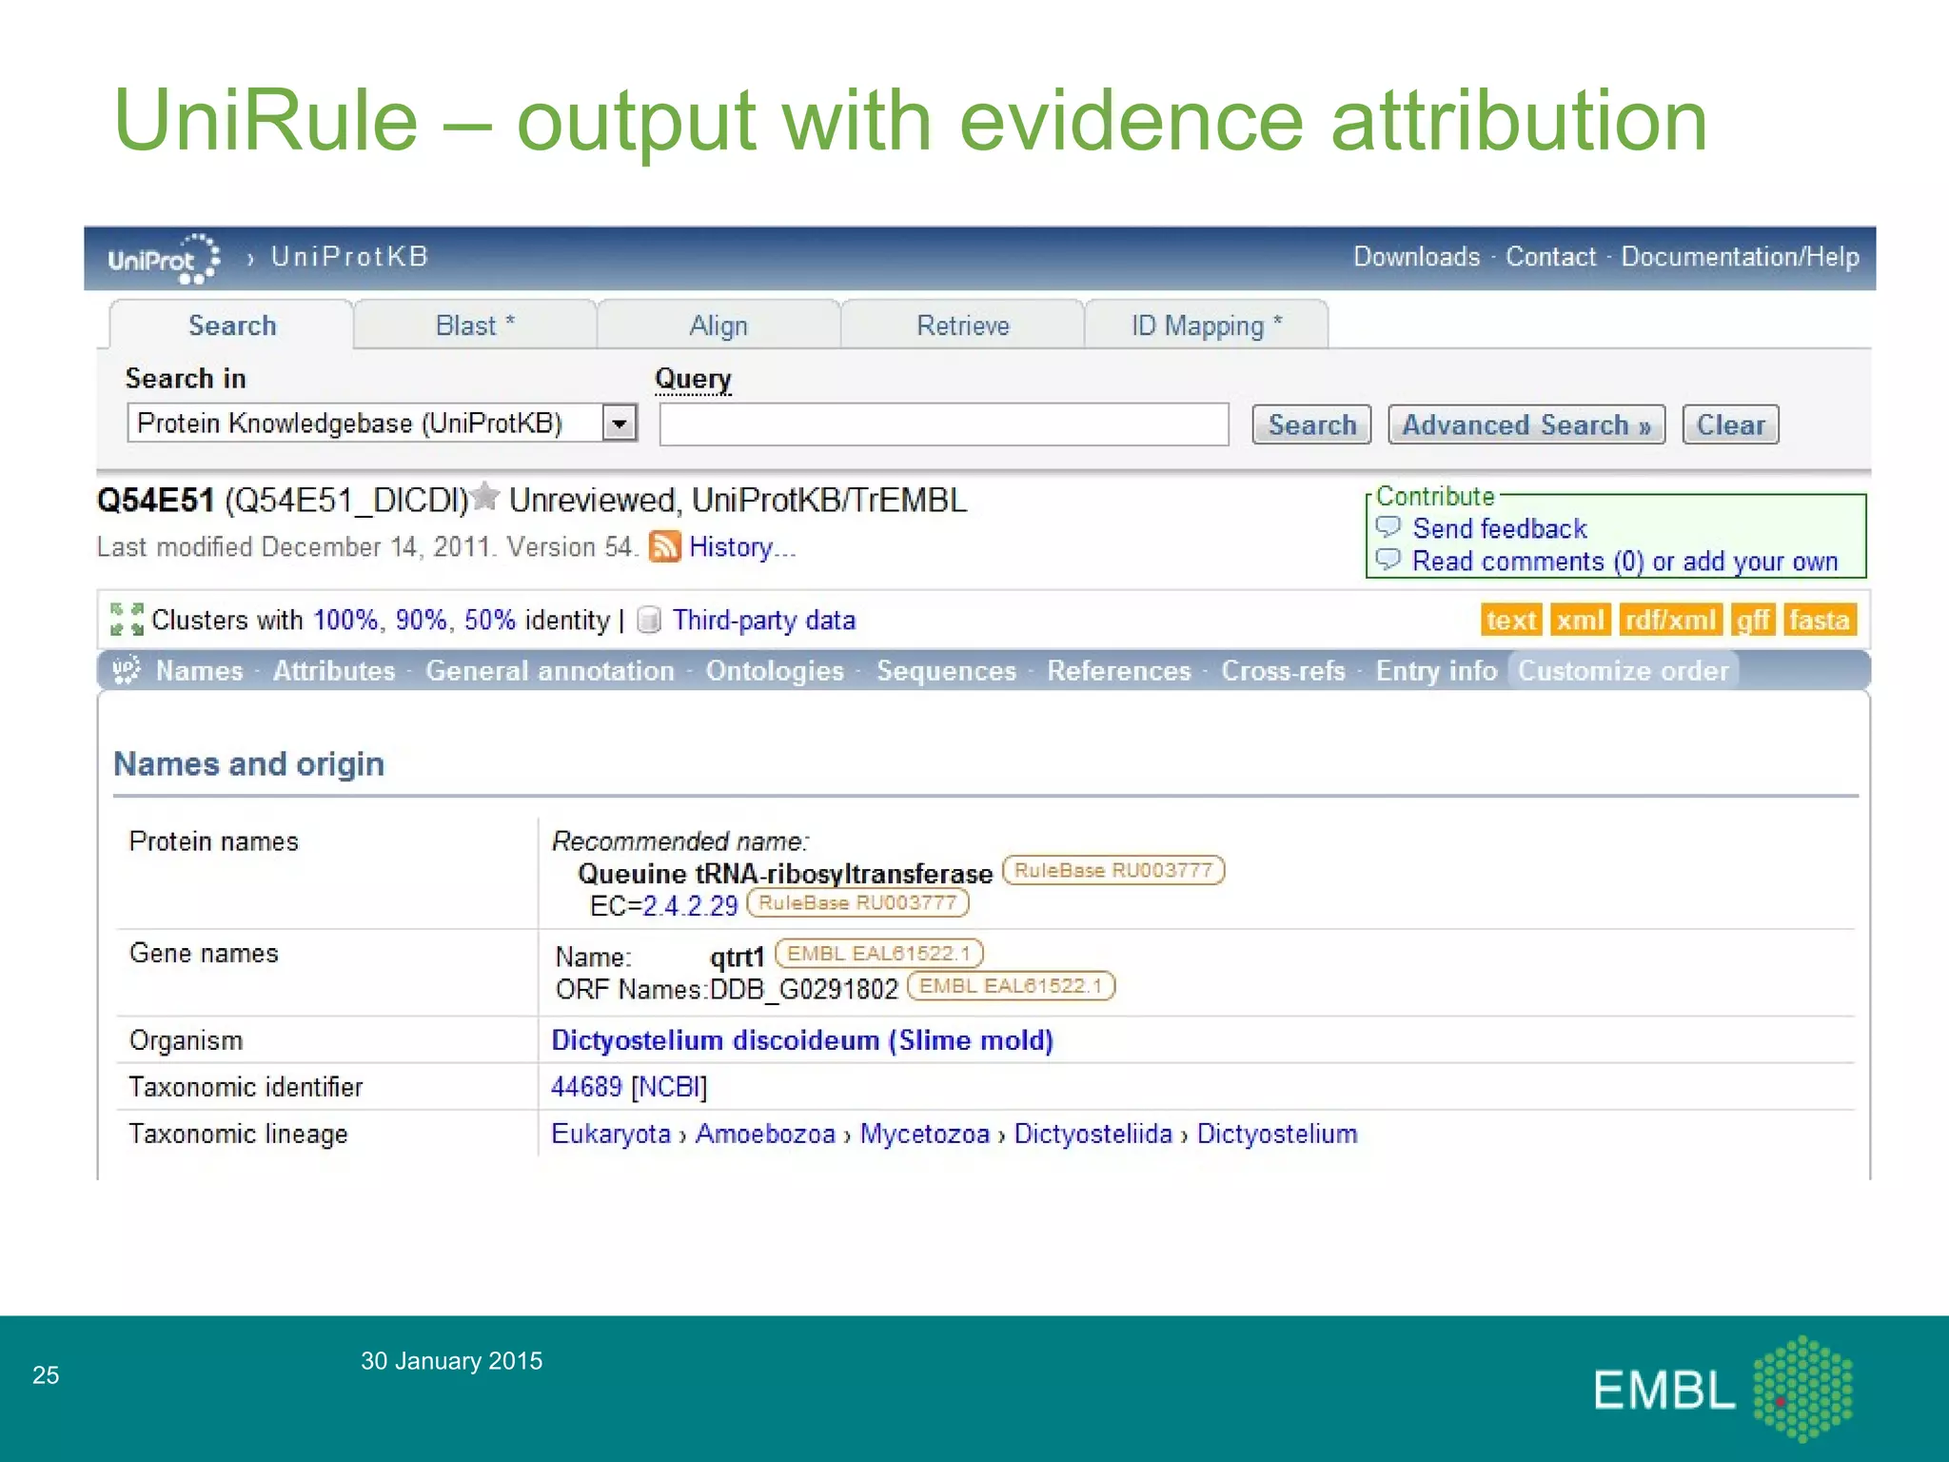The image size is (1949, 1462).
Task: Select the Protein Knowledgebase (UniProtKB) combo box
Action: [382, 423]
